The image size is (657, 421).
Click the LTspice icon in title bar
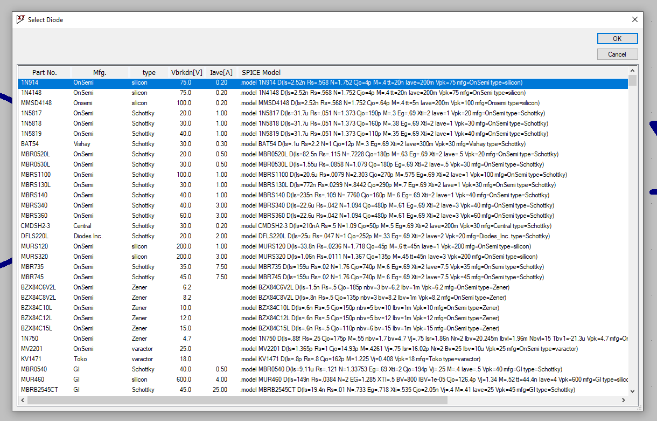(x=20, y=19)
